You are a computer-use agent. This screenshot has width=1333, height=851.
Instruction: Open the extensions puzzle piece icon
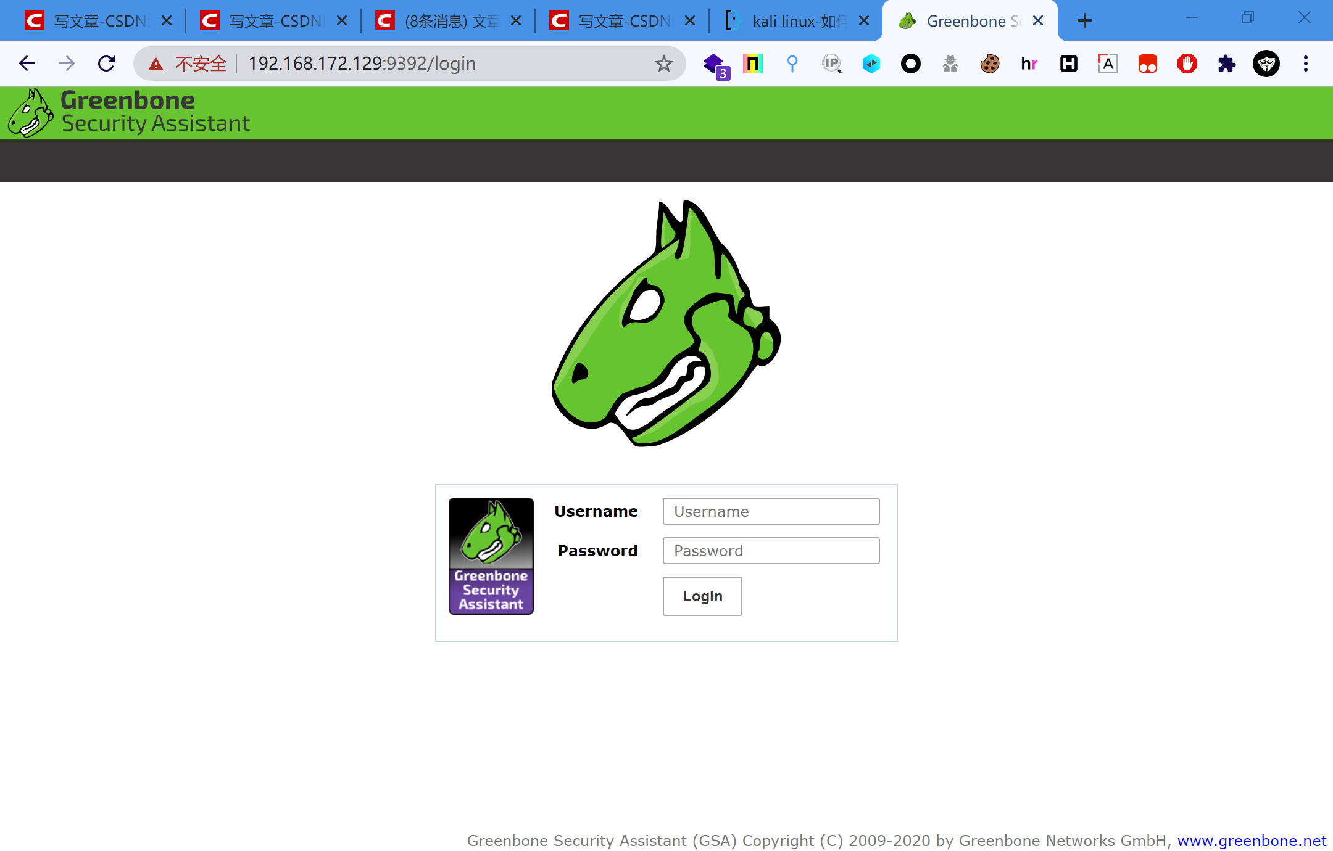point(1227,64)
